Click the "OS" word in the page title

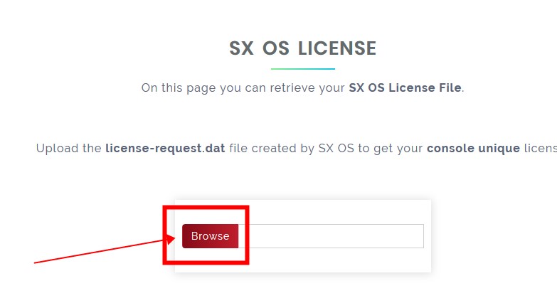click(x=276, y=48)
